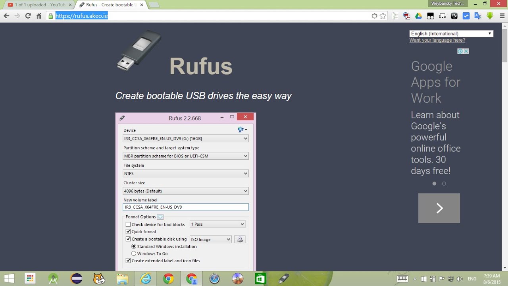Viewport: 508px width, 286px height.
Task: Open the Cluster size dropdown
Action: point(186,191)
